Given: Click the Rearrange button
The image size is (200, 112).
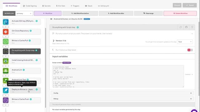Looking at the screenshot, I should 148,13.
